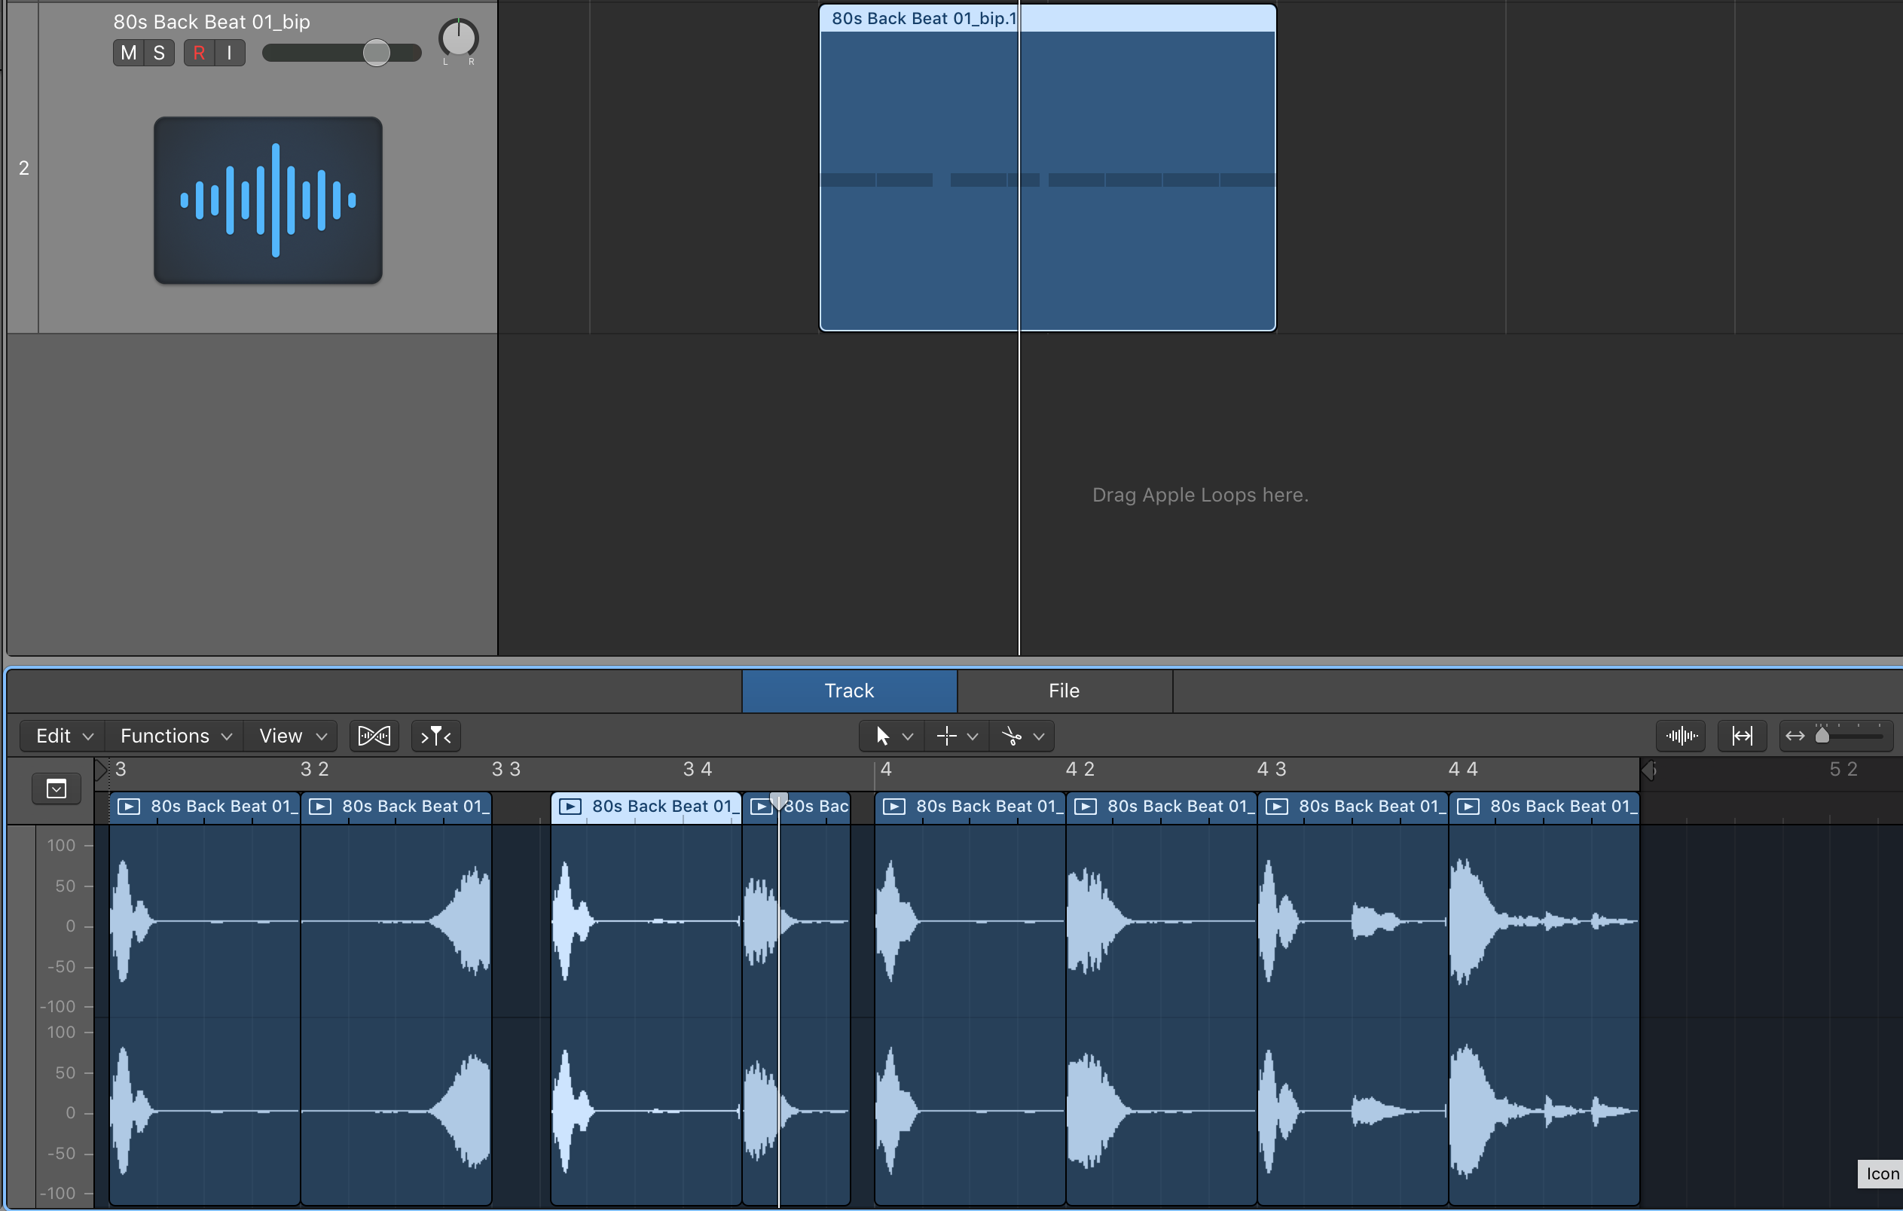Image resolution: width=1903 pixels, height=1211 pixels.
Task: Select the Pointer tool icon
Action: pyautogui.click(x=882, y=737)
